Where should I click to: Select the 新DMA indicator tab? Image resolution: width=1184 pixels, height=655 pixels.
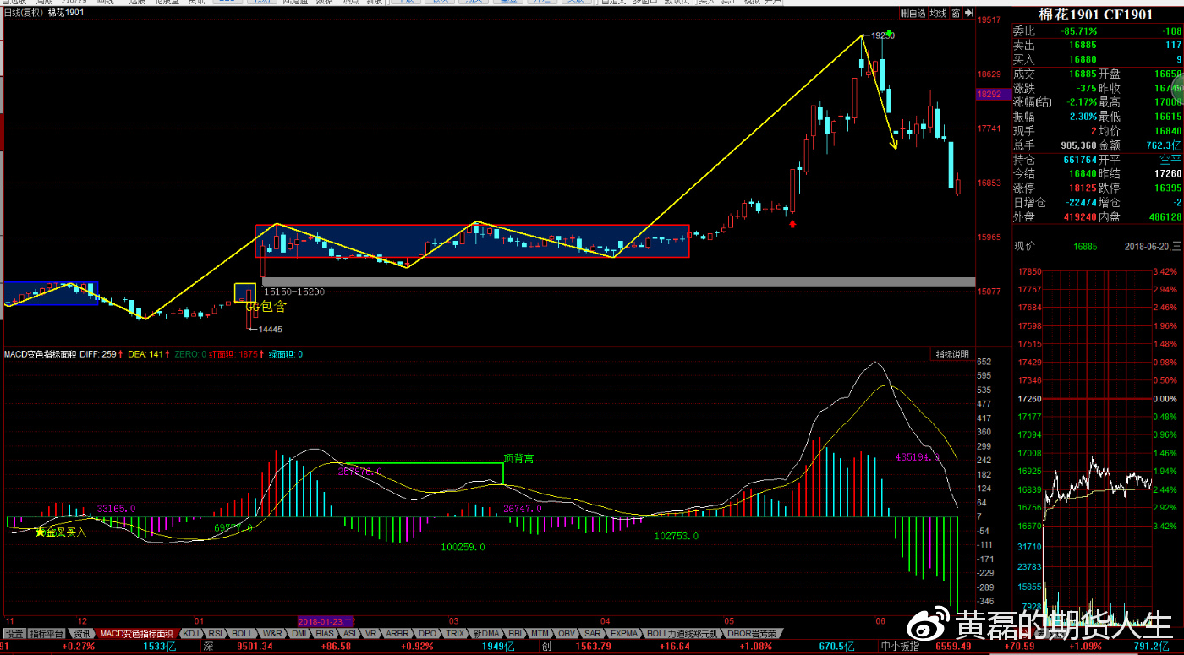(x=486, y=633)
